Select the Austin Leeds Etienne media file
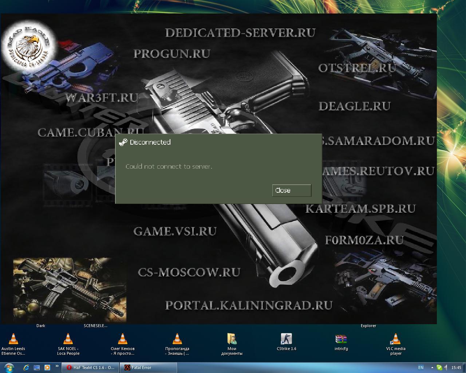The height and width of the screenshot is (373, 466). point(13,339)
